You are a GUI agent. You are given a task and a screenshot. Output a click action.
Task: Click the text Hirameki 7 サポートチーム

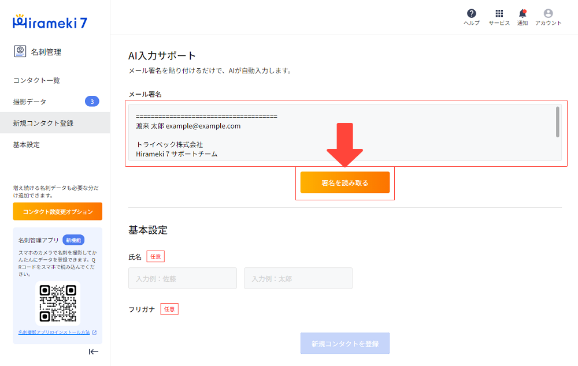click(176, 154)
